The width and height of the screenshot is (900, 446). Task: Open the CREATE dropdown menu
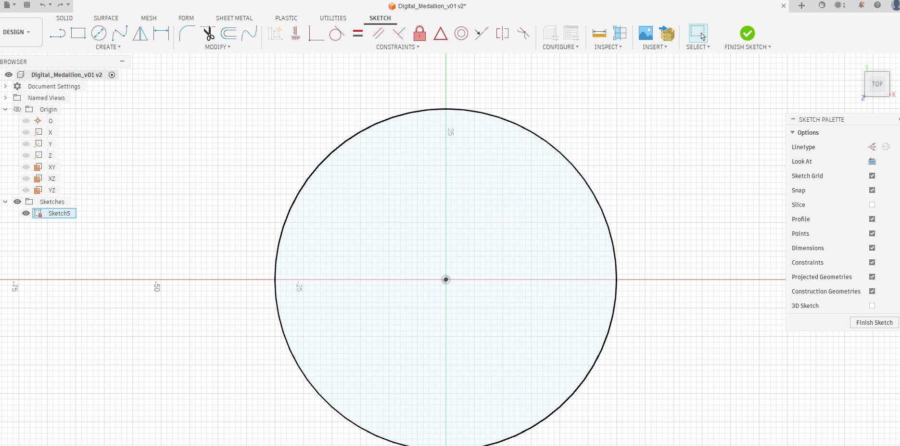pos(108,47)
